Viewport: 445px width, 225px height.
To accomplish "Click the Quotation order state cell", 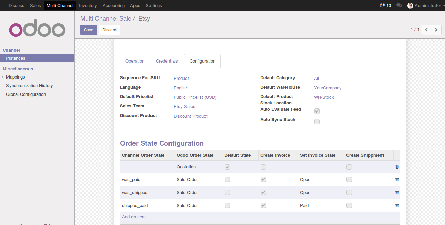I will point(198,167).
